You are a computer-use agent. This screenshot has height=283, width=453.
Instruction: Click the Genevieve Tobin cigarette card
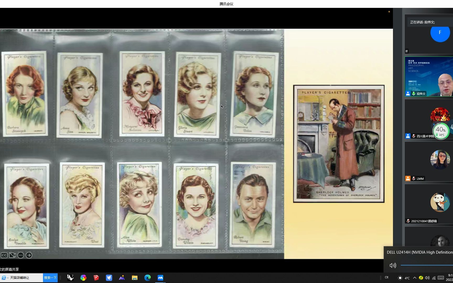tap(254, 94)
